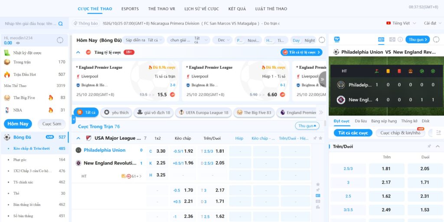444x222 pixels.
Task: Click the 6.60 boosted odds
Action: 272,95
